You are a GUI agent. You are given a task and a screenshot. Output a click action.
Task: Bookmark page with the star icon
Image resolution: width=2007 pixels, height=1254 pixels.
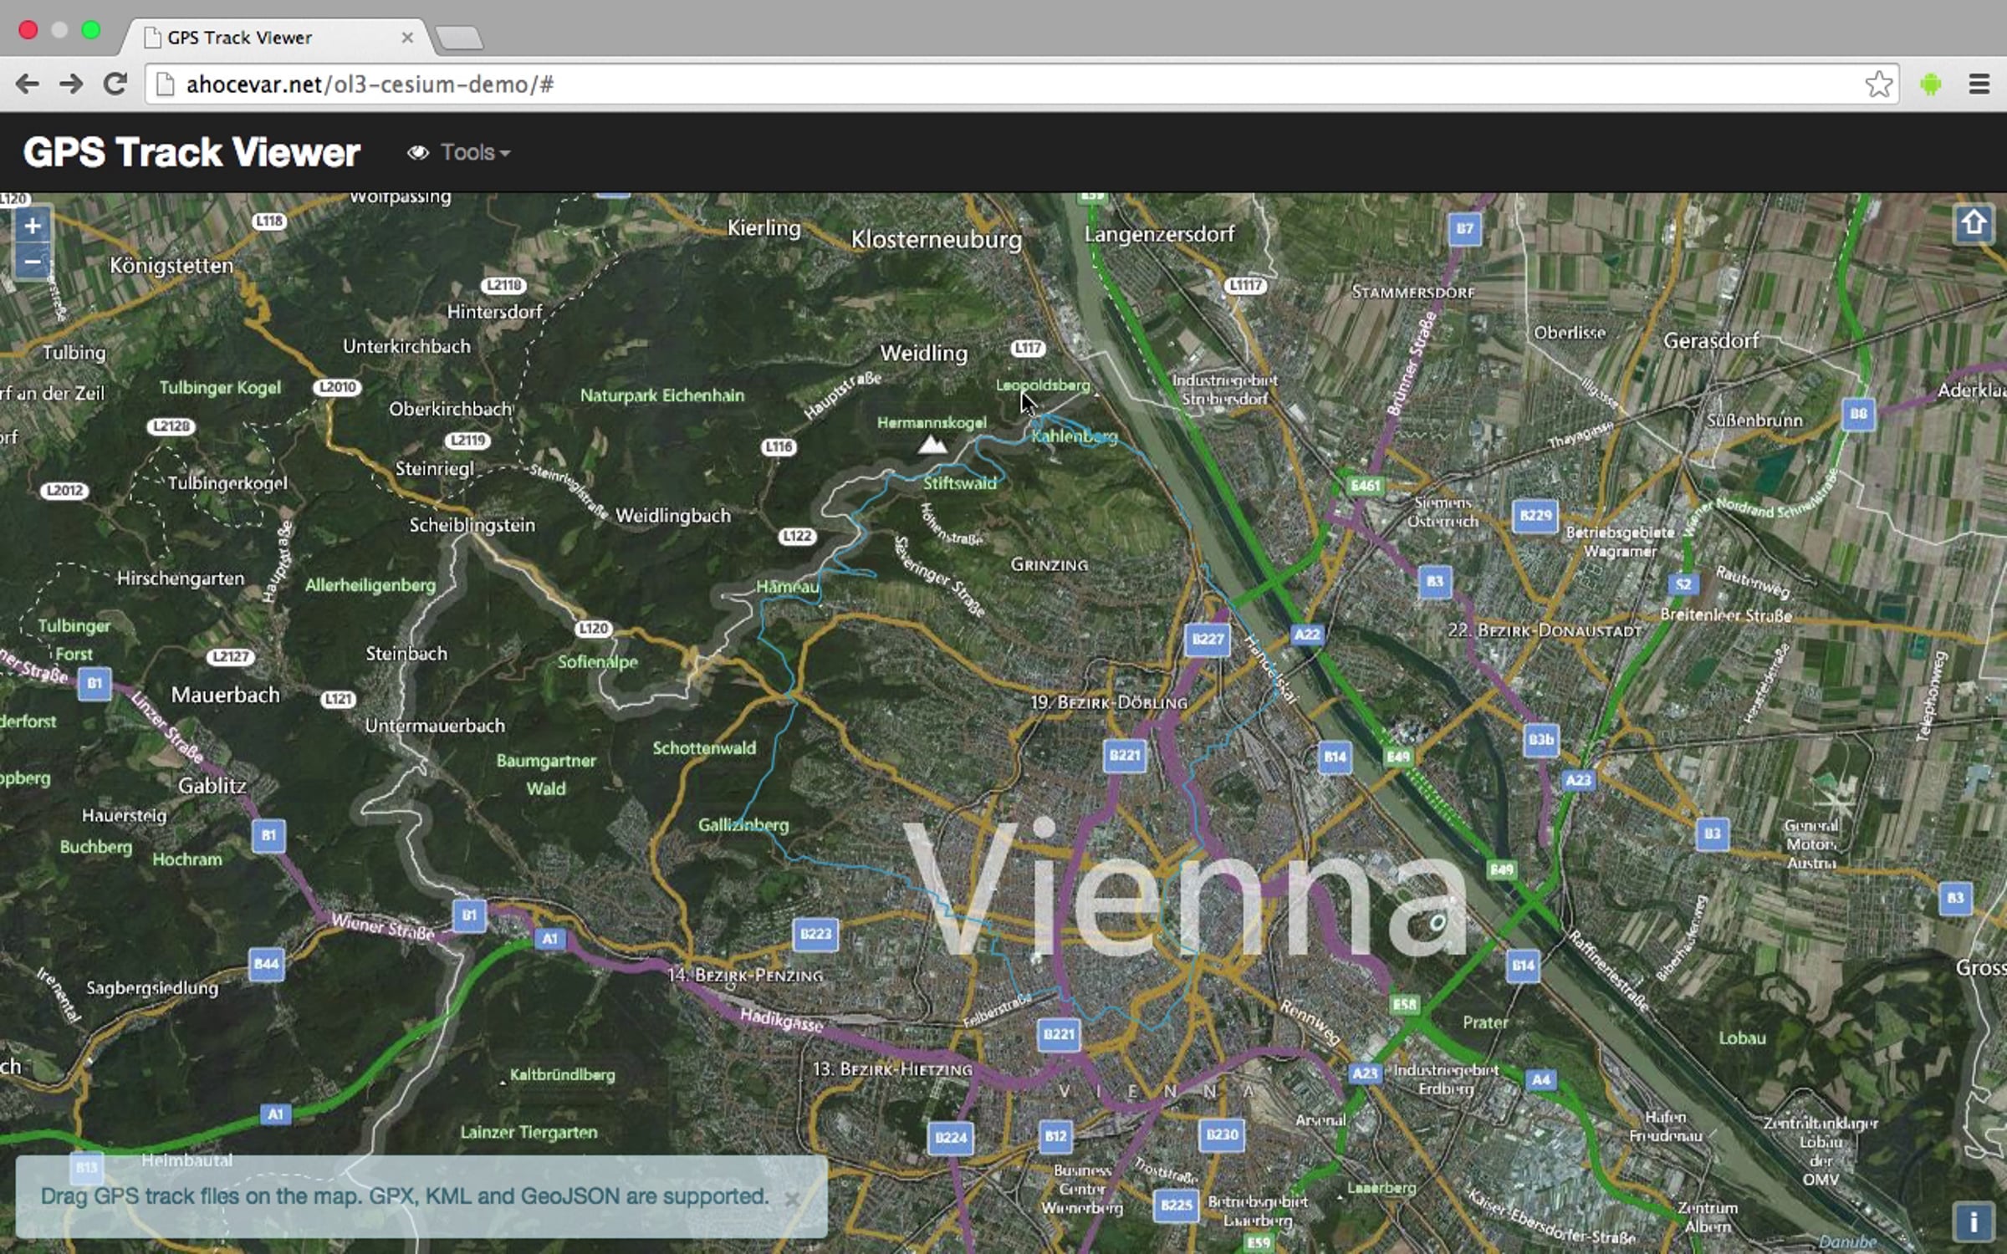tap(1878, 84)
